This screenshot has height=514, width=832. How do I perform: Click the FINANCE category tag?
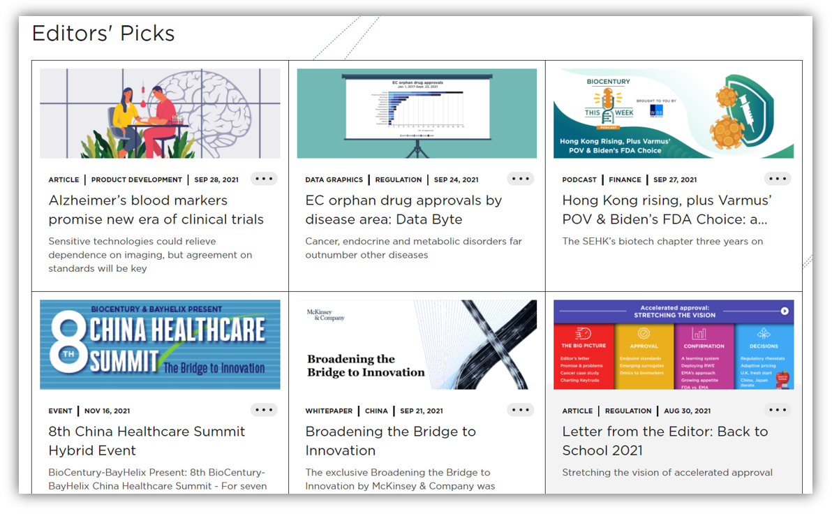[625, 179]
